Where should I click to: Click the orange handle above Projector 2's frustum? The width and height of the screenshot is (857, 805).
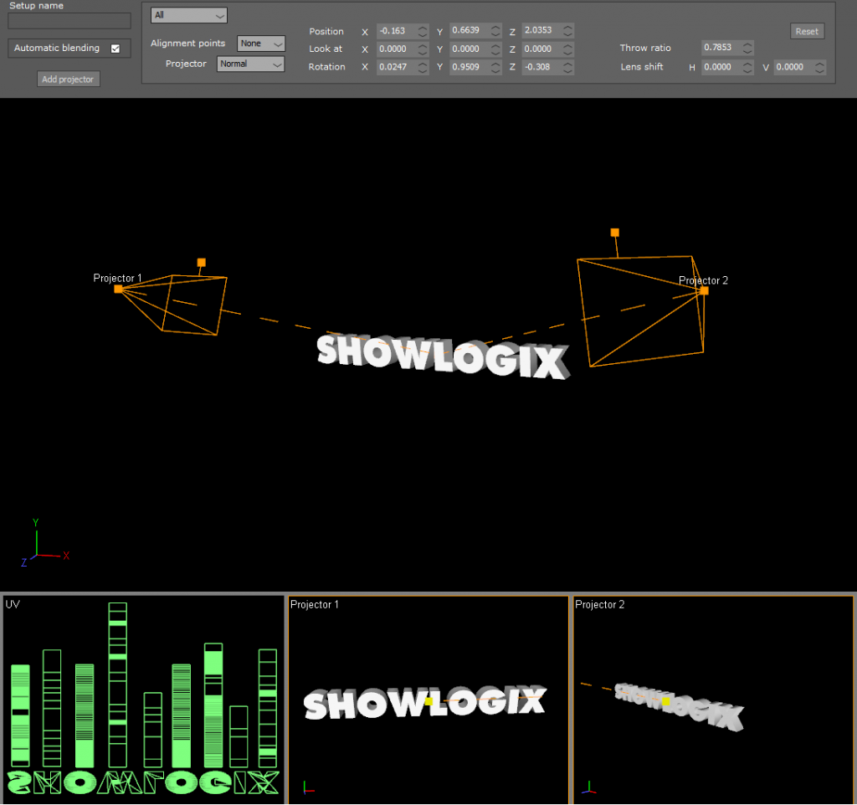[615, 233]
